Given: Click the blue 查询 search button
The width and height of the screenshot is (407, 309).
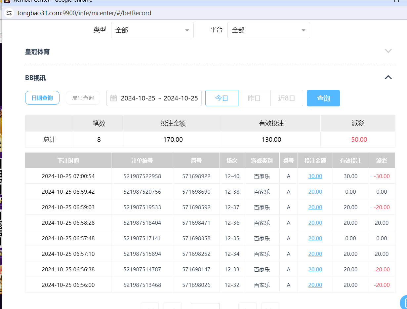Looking at the screenshot, I should (x=323, y=98).
